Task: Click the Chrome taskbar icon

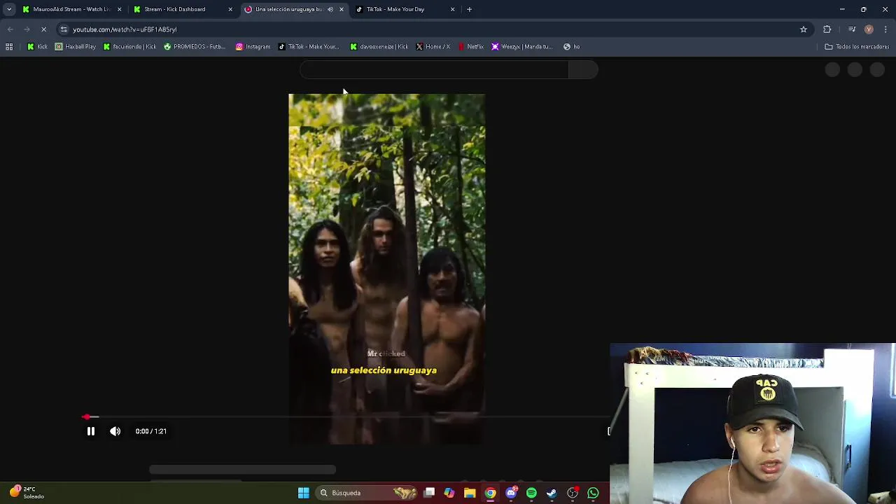Action: pyautogui.click(x=490, y=493)
